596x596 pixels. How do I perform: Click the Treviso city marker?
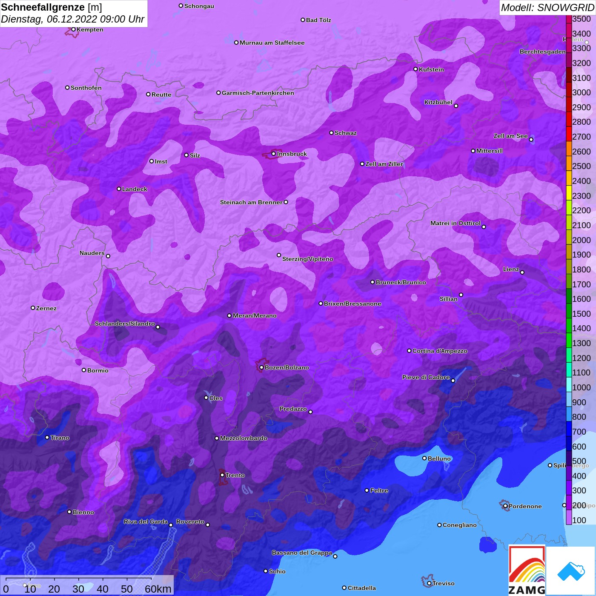click(429, 583)
